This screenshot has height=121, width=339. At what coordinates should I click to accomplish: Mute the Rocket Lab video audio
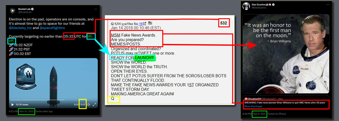tap(89, 105)
